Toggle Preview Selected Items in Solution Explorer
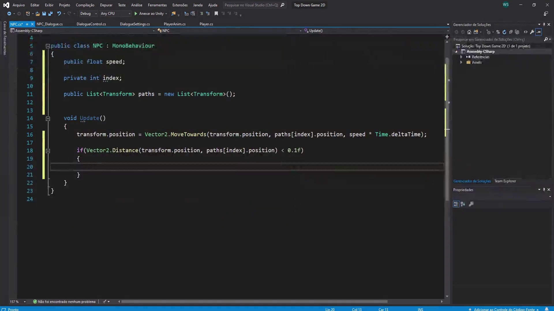The height and width of the screenshot is (311, 554). pyautogui.click(x=538, y=32)
